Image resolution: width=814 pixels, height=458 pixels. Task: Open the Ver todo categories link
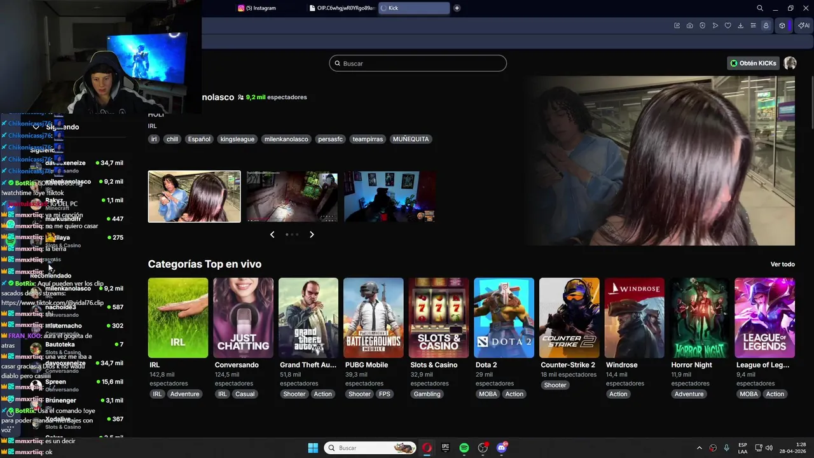pyautogui.click(x=783, y=264)
